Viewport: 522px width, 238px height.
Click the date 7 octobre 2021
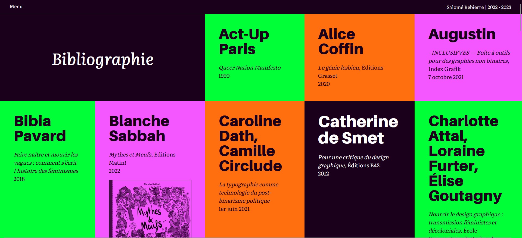click(x=446, y=77)
